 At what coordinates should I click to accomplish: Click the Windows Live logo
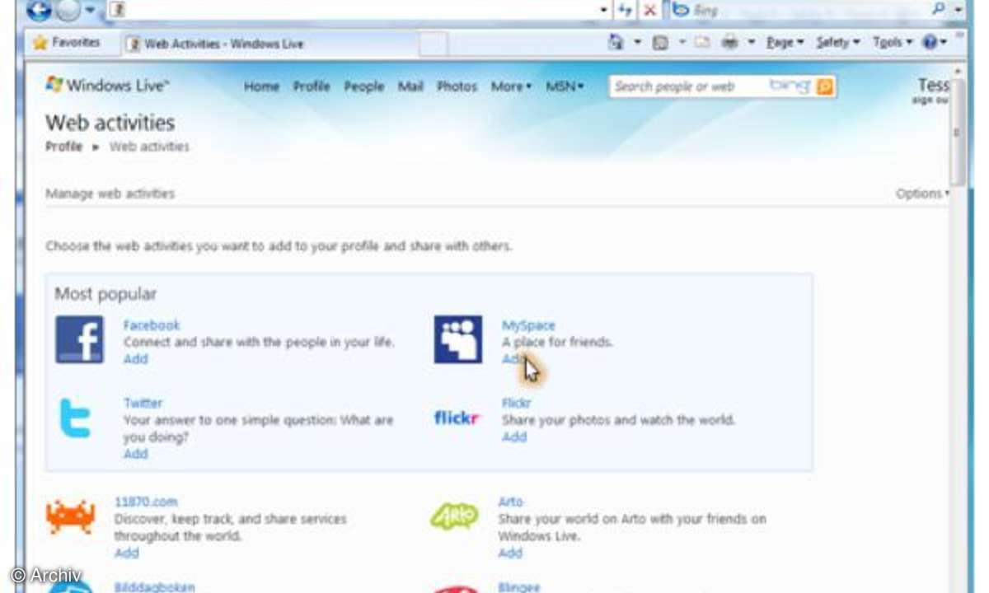[x=107, y=85]
